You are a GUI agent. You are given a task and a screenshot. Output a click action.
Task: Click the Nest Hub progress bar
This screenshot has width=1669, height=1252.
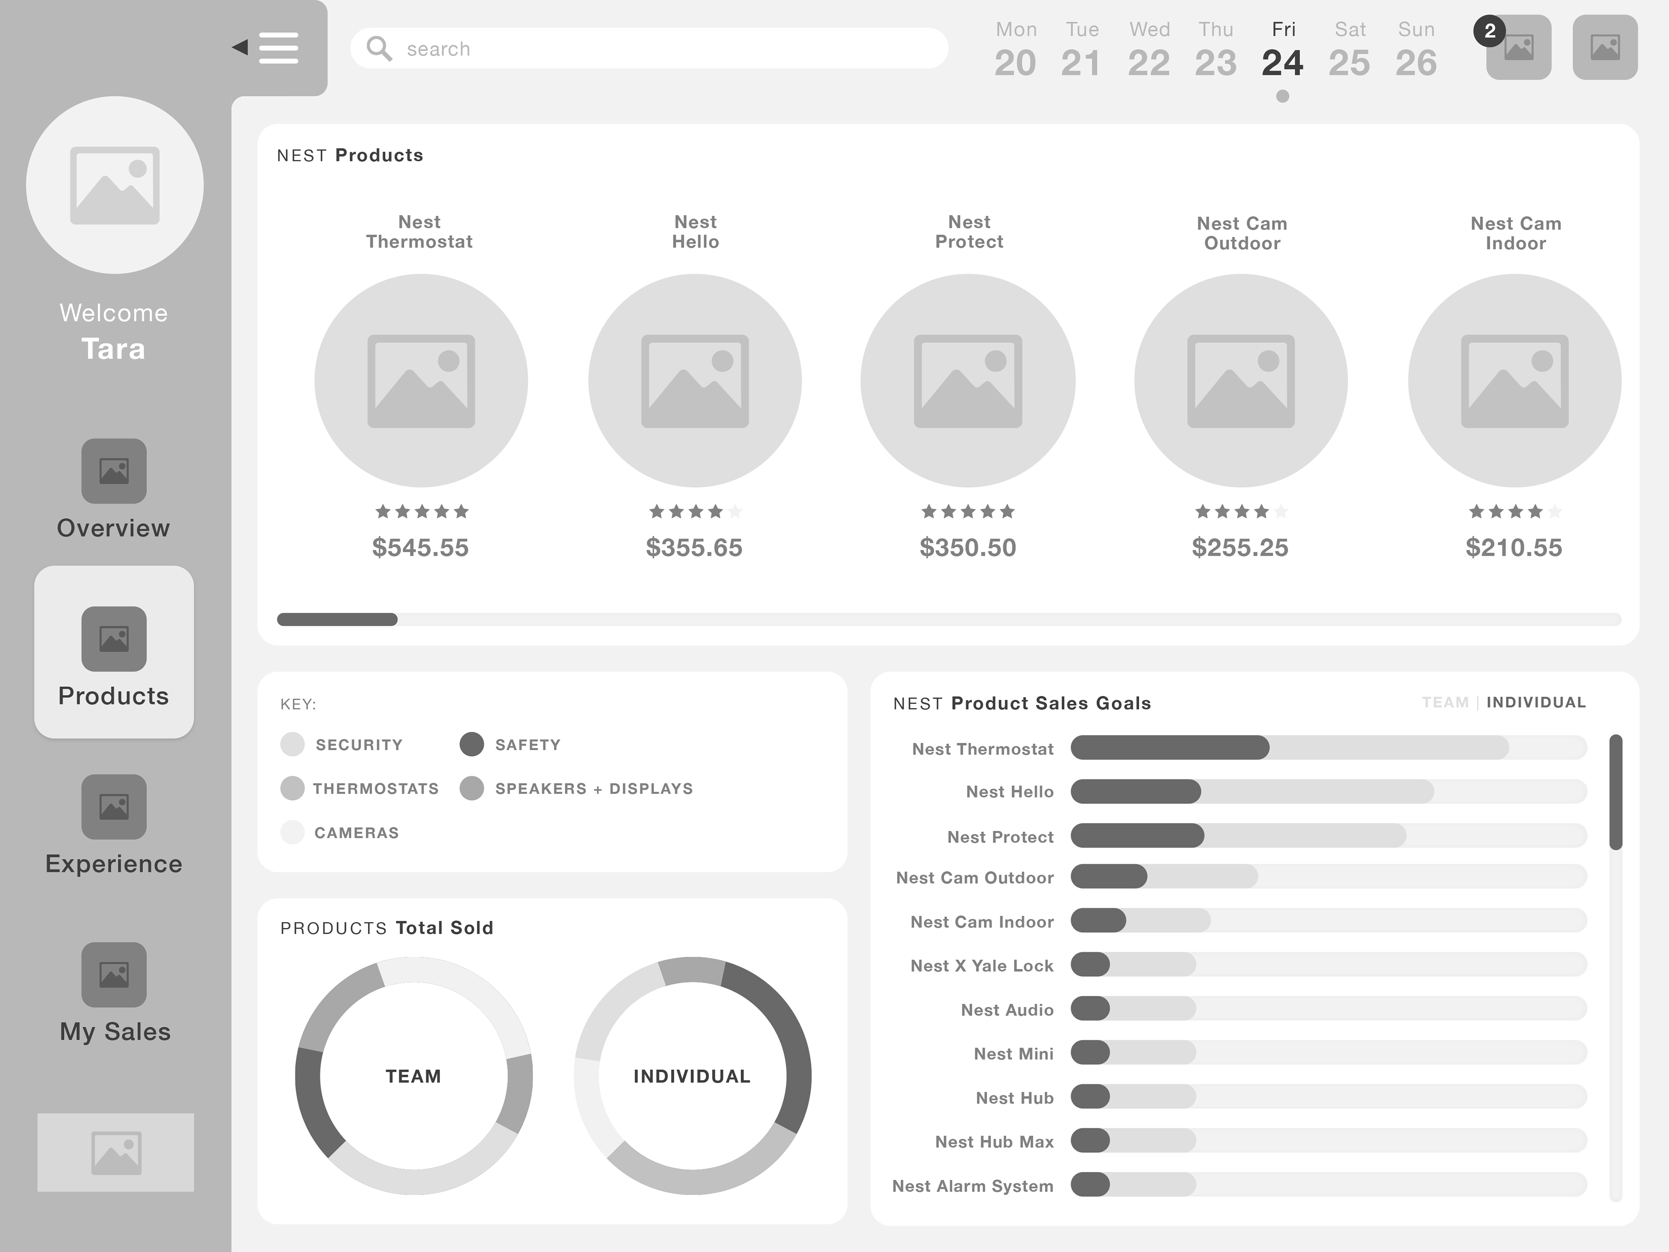point(1329,1096)
